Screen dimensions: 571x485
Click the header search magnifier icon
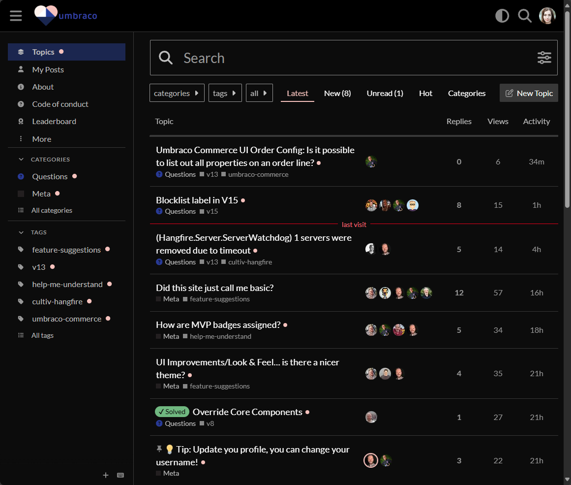pos(525,16)
